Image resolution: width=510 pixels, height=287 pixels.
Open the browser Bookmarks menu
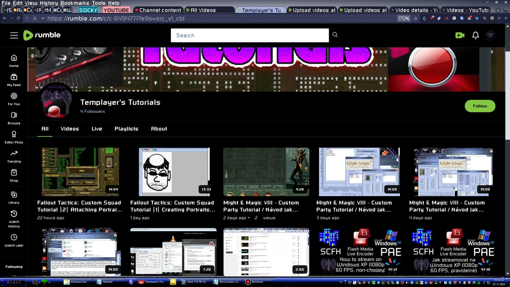(75, 3)
